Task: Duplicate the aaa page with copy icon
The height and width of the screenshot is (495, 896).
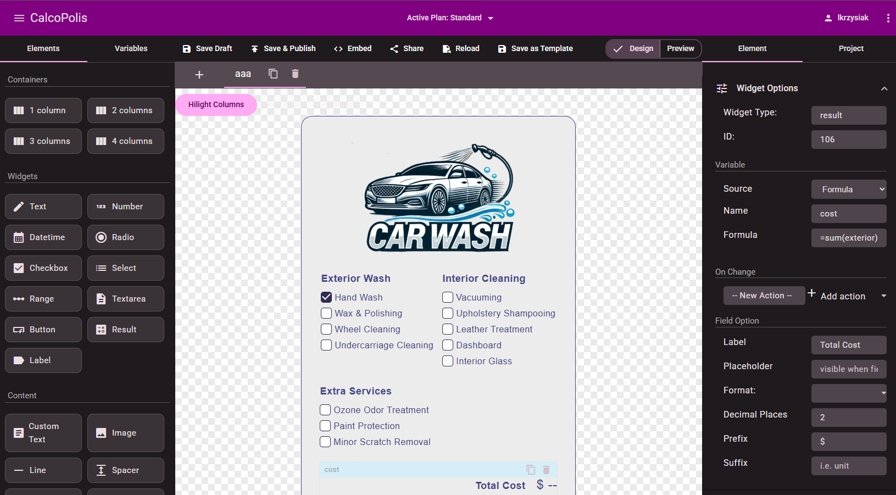Action: tap(273, 74)
